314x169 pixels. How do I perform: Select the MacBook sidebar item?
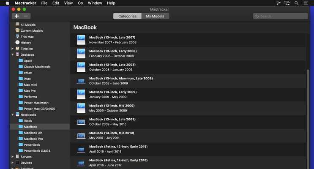click(x=40, y=127)
